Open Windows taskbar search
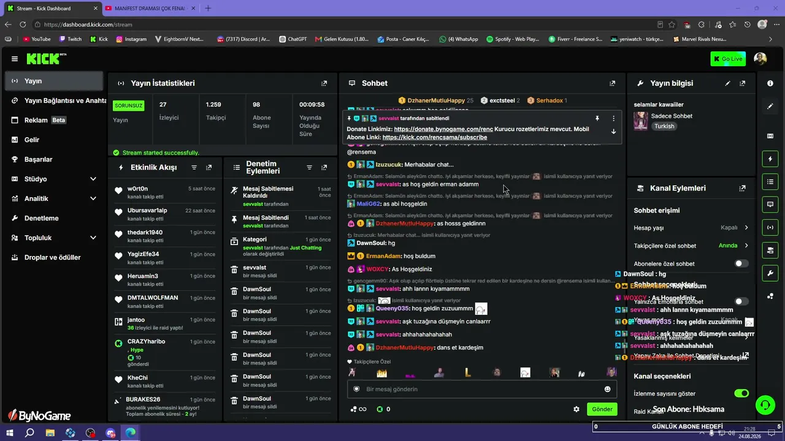 [29, 433]
